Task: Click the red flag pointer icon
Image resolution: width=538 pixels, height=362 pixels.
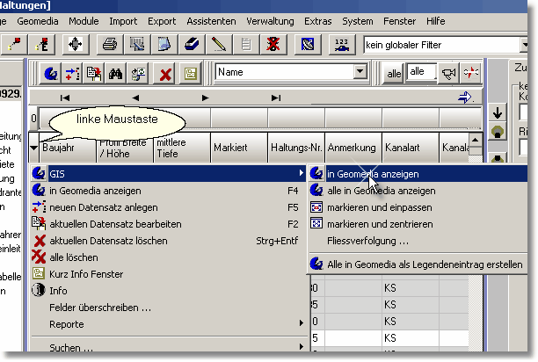Action: click(14, 45)
